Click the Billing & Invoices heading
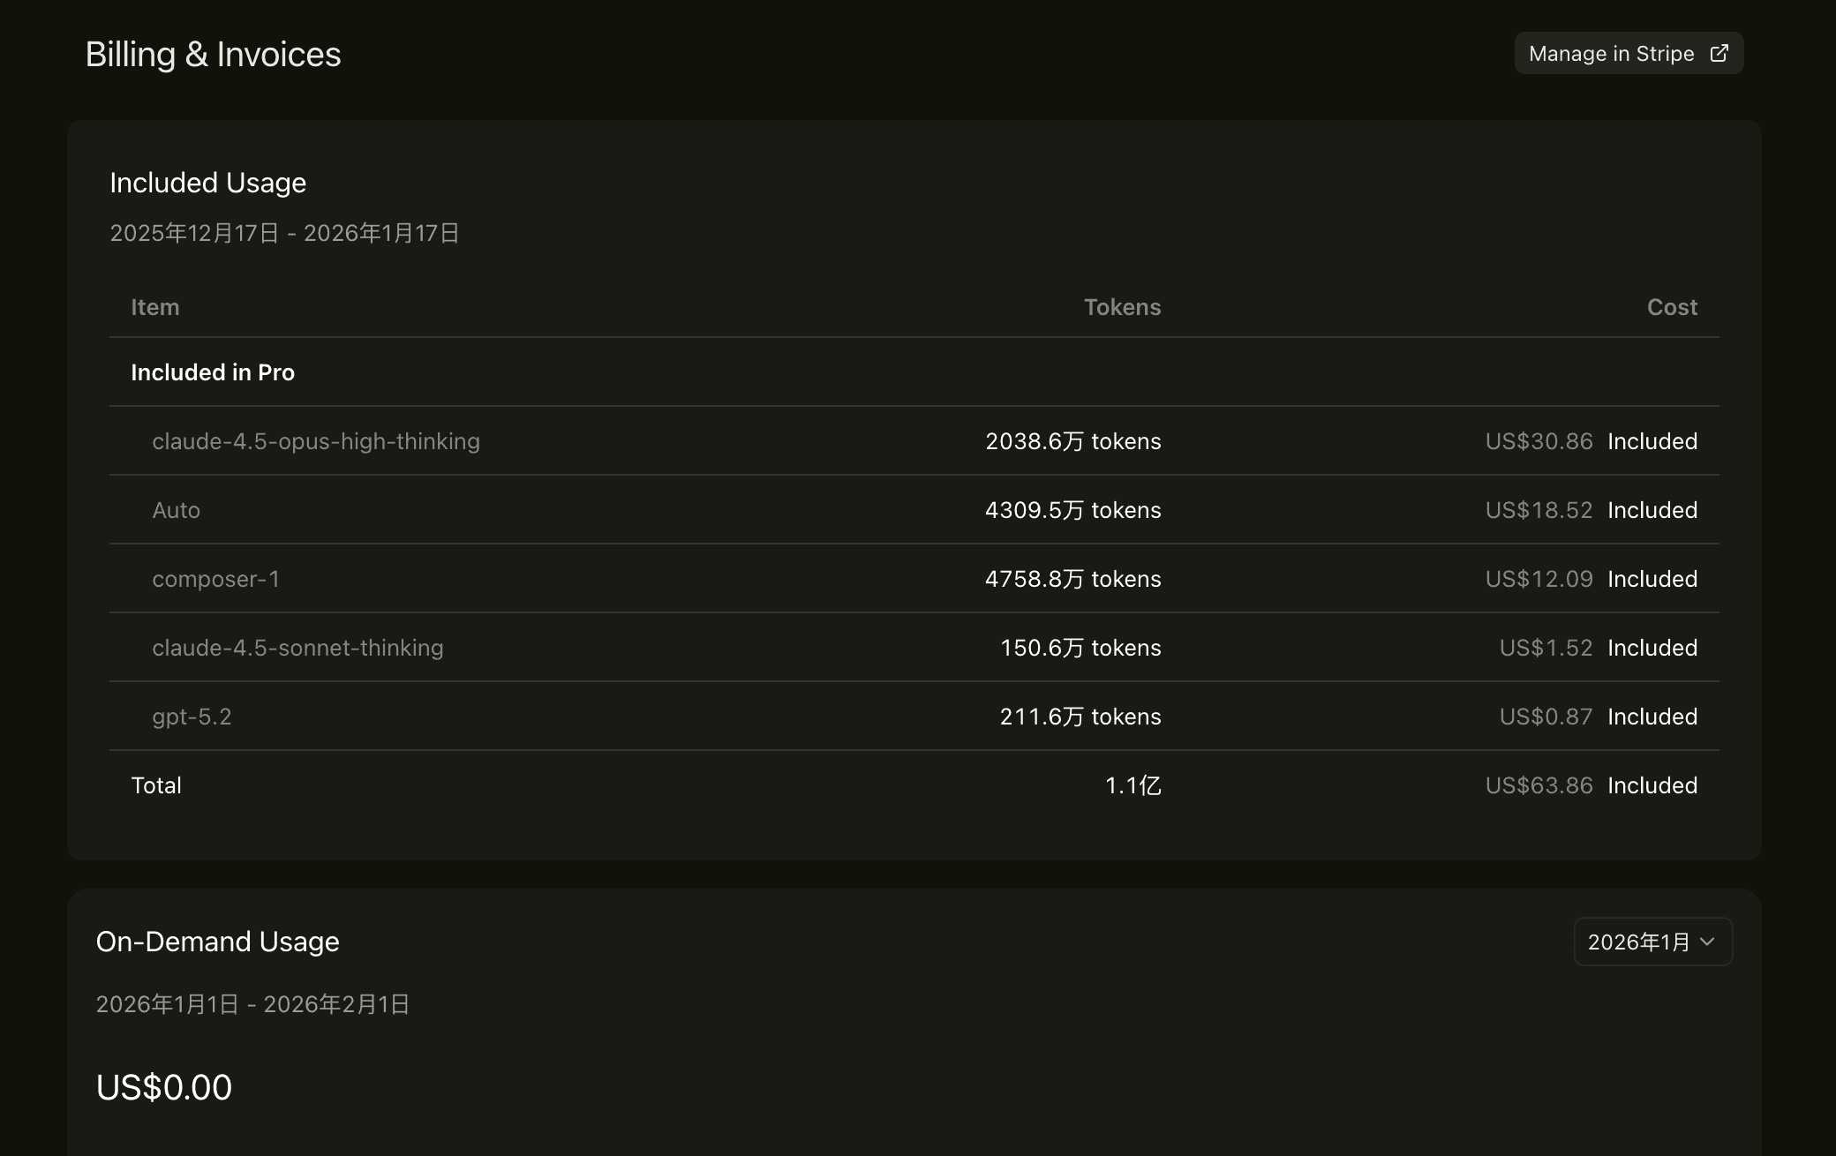Image resolution: width=1836 pixels, height=1156 pixels. (213, 55)
